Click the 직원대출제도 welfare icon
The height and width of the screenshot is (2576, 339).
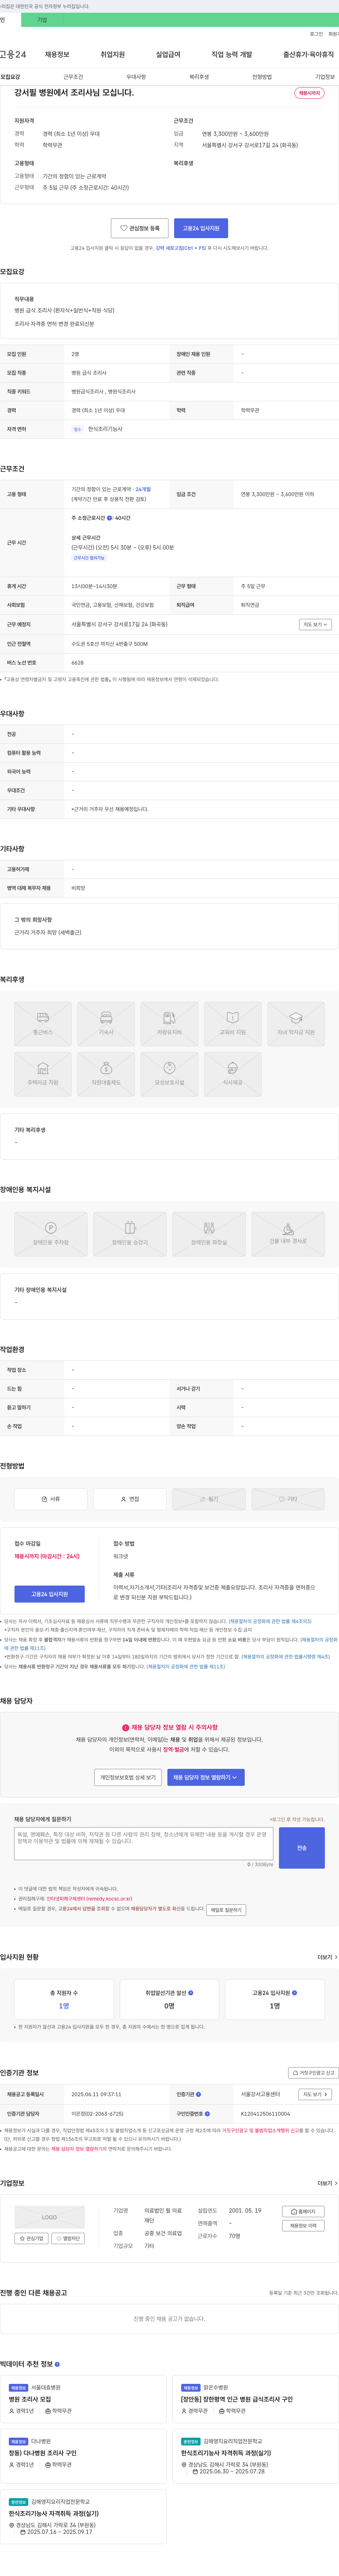(106, 1074)
